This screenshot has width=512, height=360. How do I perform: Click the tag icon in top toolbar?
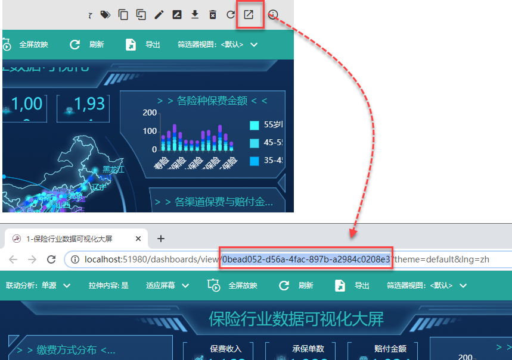click(x=105, y=15)
